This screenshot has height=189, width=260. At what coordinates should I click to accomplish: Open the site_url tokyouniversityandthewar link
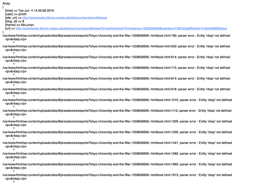coord(65,18)
